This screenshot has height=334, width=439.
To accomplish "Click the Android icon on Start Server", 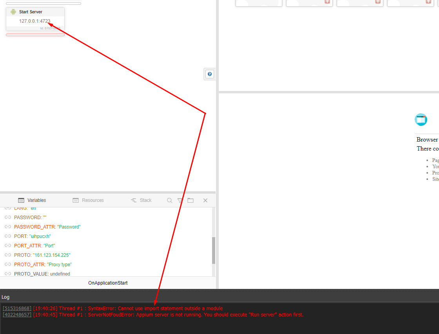I will [13, 12].
